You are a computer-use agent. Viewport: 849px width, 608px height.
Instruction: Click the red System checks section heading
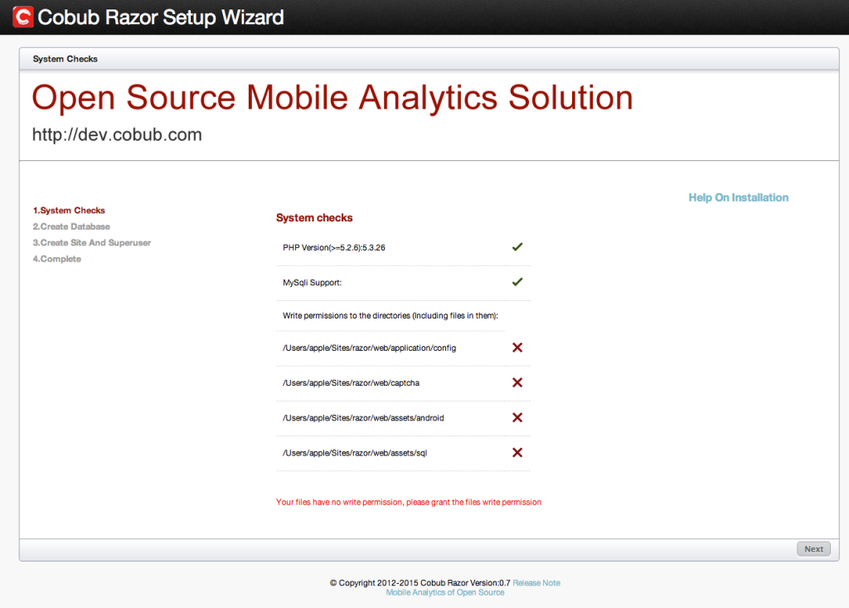[x=314, y=218]
